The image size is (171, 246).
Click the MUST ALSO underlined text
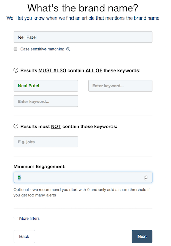pos(52,70)
